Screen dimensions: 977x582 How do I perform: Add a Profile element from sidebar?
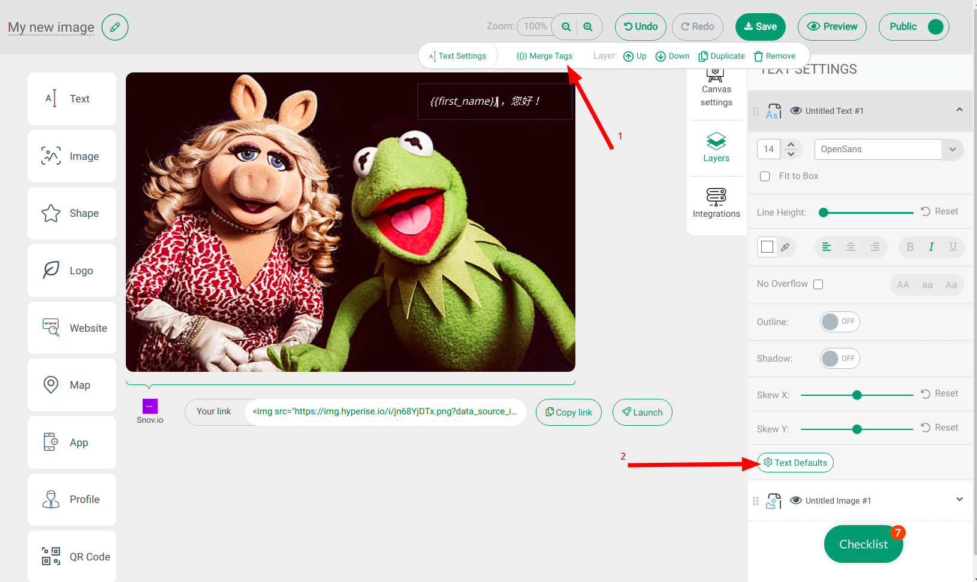(72, 499)
